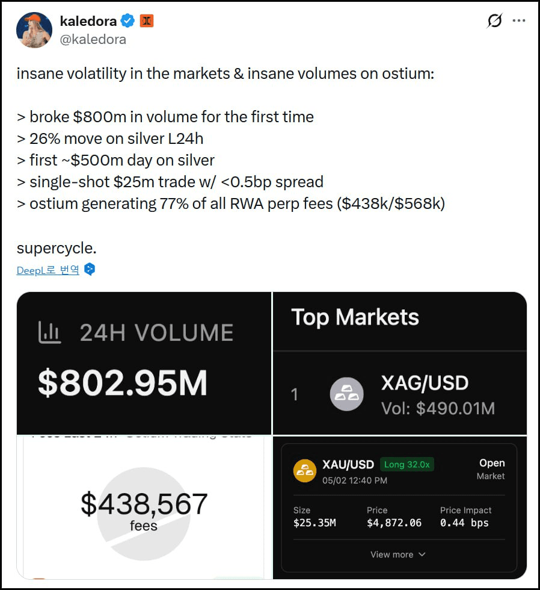This screenshot has height=590, width=540.
Task: Click the word supercycle in the tweet
Action: [56, 248]
